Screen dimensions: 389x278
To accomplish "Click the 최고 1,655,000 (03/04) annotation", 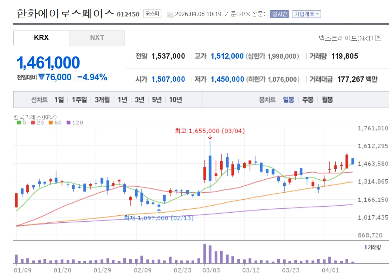I will click(x=210, y=131).
